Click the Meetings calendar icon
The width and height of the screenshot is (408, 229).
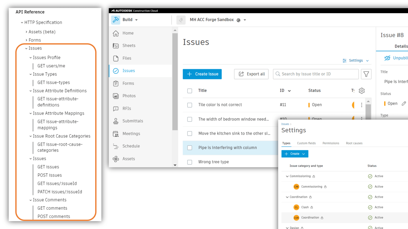tap(115, 134)
